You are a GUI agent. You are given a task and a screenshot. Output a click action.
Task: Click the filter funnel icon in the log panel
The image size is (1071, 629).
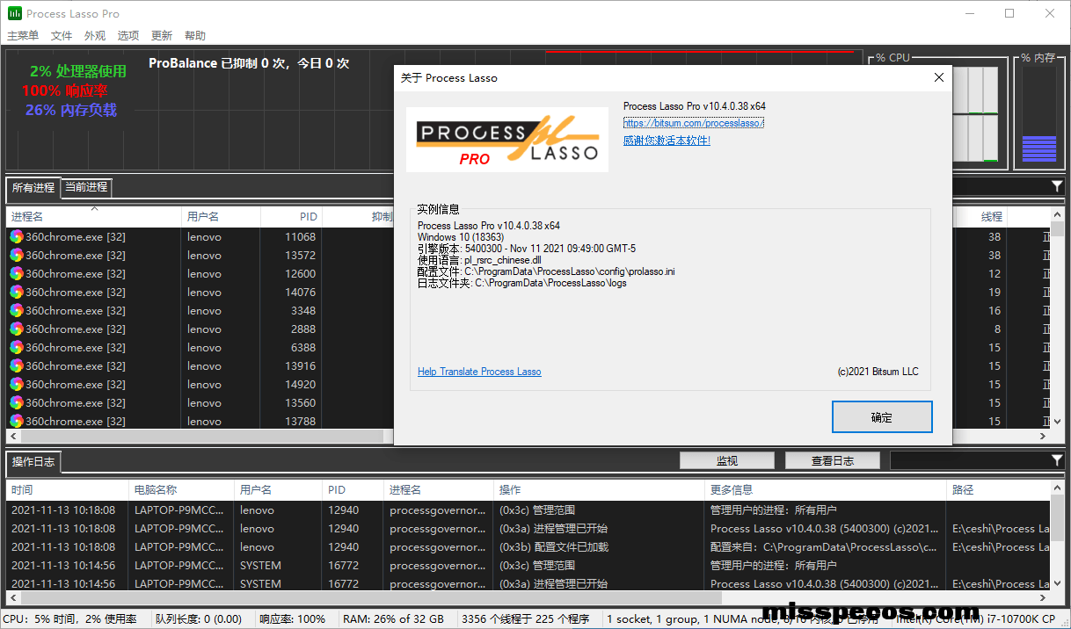[x=1056, y=460]
